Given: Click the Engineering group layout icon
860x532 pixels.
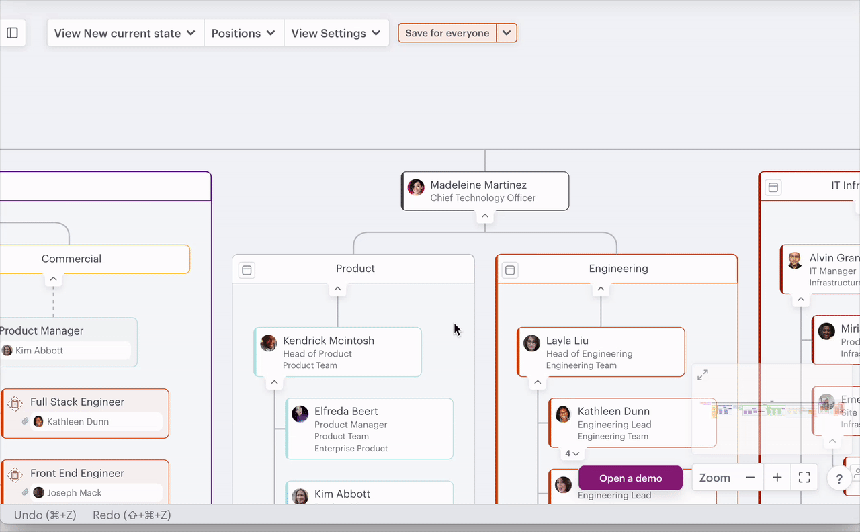Looking at the screenshot, I should click(510, 270).
